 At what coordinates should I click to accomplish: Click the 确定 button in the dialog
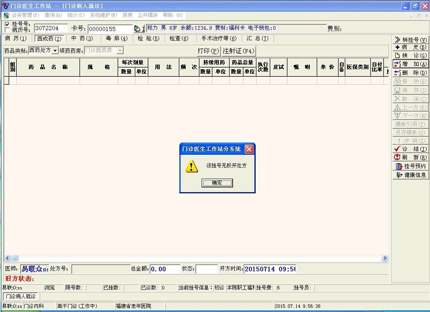[x=217, y=183]
